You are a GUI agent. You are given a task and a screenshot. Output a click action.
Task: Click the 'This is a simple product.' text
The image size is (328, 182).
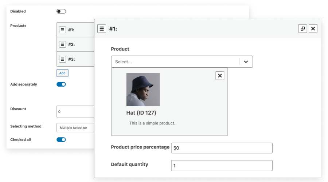point(152,123)
